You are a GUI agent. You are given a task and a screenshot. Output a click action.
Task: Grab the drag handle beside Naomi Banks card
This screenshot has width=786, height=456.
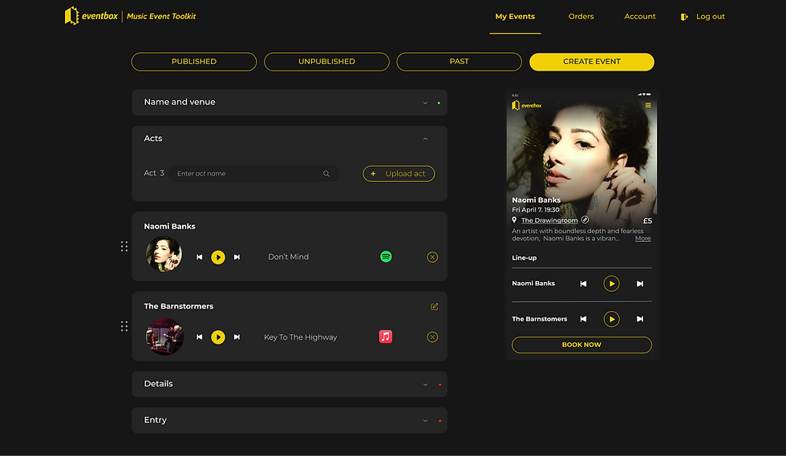pos(124,247)
